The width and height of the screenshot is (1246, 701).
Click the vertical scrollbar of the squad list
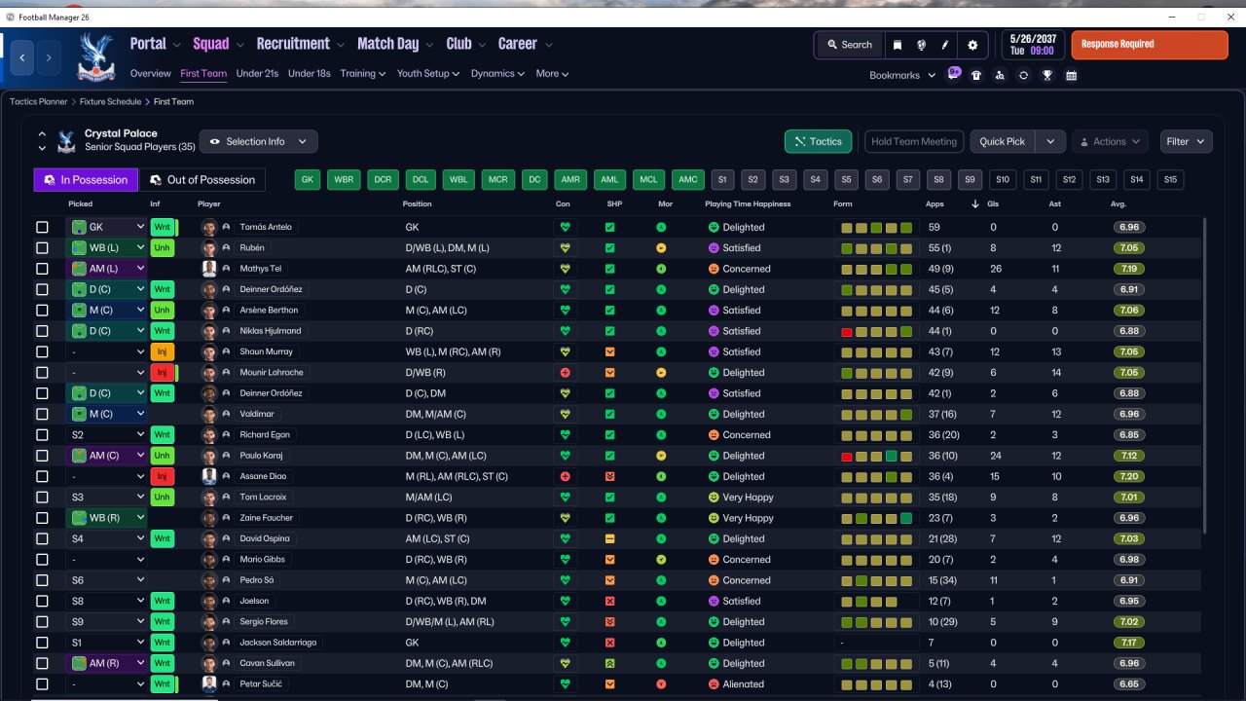1205,375
